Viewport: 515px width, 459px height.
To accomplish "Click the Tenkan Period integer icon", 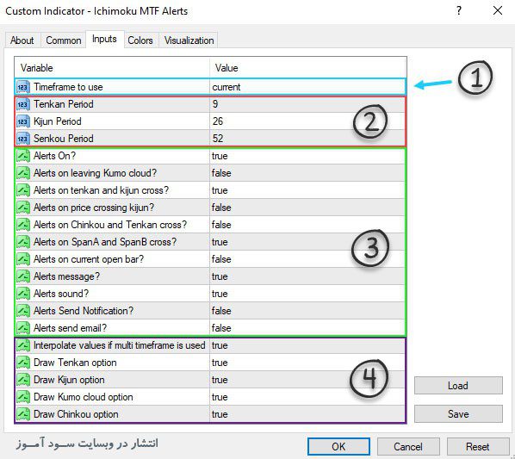I will (x=23, y=104).
